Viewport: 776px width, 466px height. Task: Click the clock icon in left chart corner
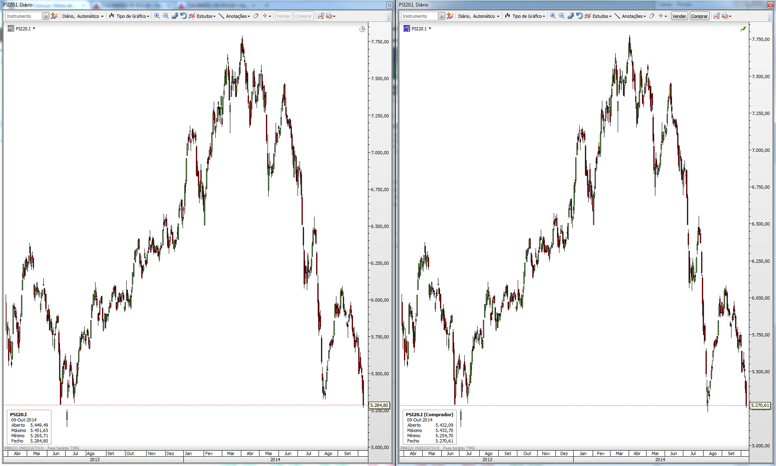point(362,29)
